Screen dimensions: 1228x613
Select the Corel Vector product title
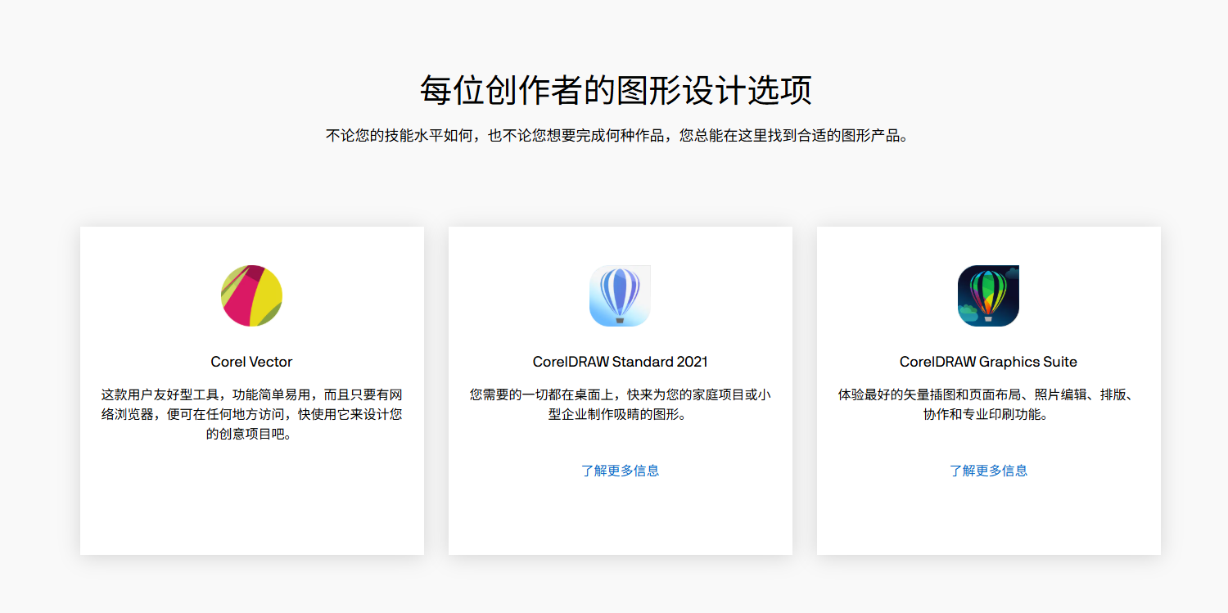tap(251, 362)
